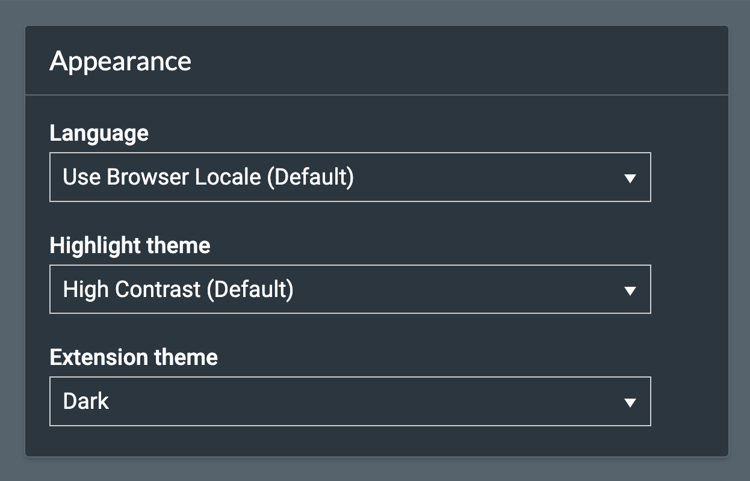Click the Highlight theme dropdown arrow
750x481 pixels.
pos(630,289)
